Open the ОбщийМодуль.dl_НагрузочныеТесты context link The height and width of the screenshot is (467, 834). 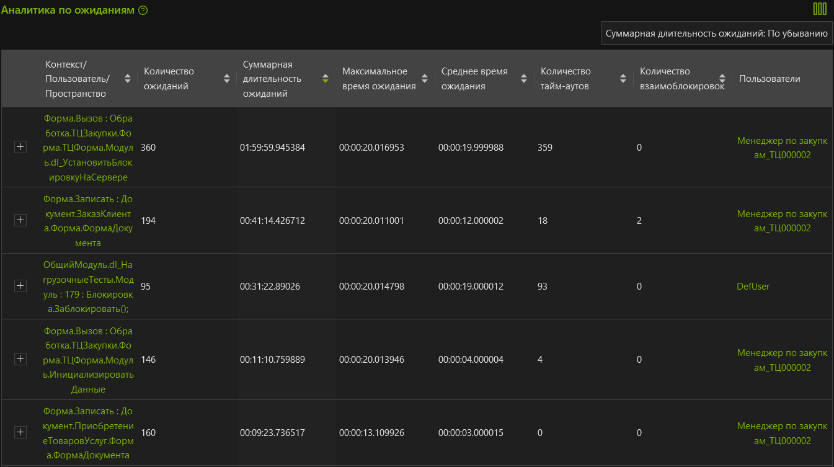point(87,287)
